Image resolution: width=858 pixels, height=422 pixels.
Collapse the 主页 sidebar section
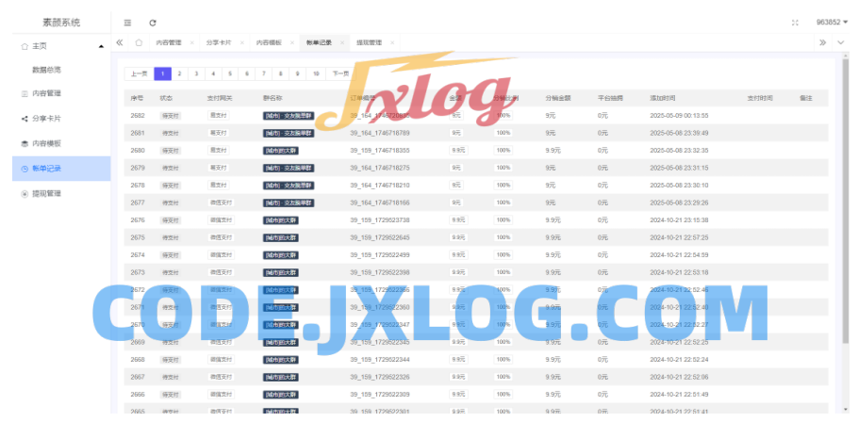coord(101,46)
